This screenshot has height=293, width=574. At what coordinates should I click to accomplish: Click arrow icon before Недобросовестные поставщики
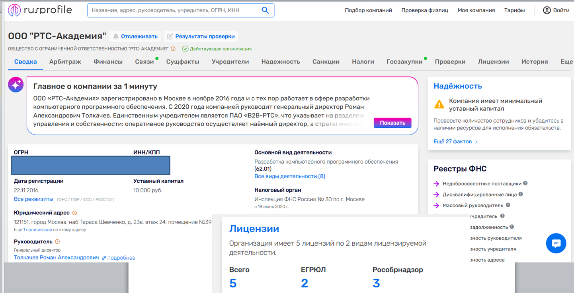coord(436,184)
